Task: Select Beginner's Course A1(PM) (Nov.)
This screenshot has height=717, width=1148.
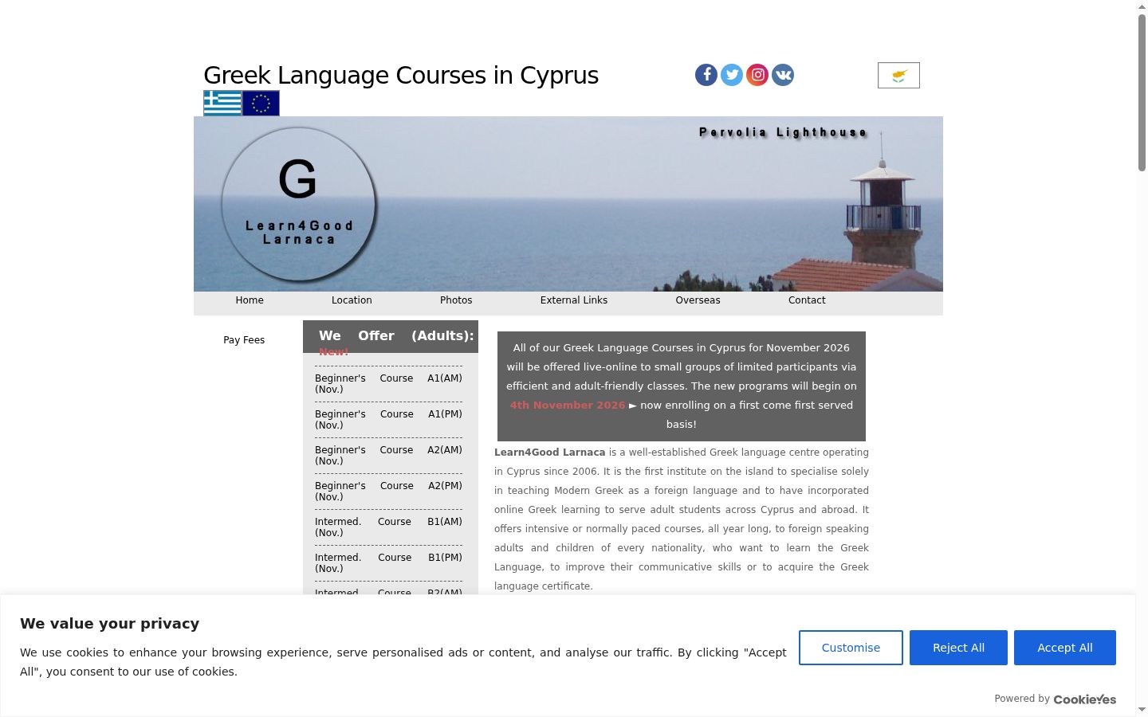Action: click(x=388, y=420)
